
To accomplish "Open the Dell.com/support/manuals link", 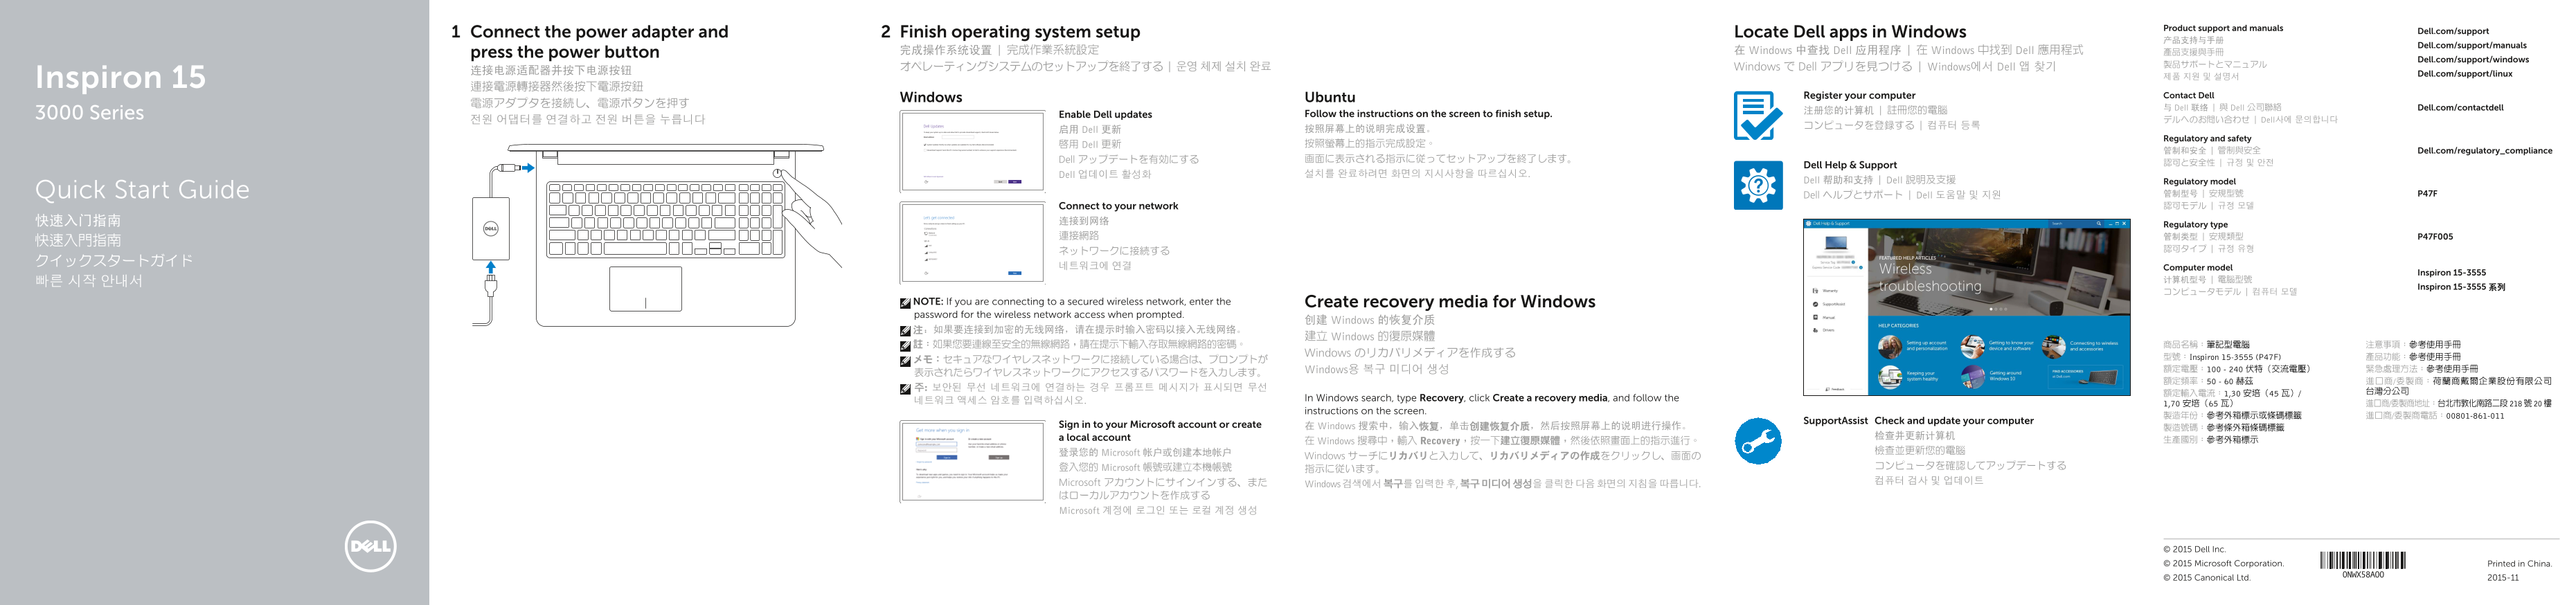I will pos(2472,45).
